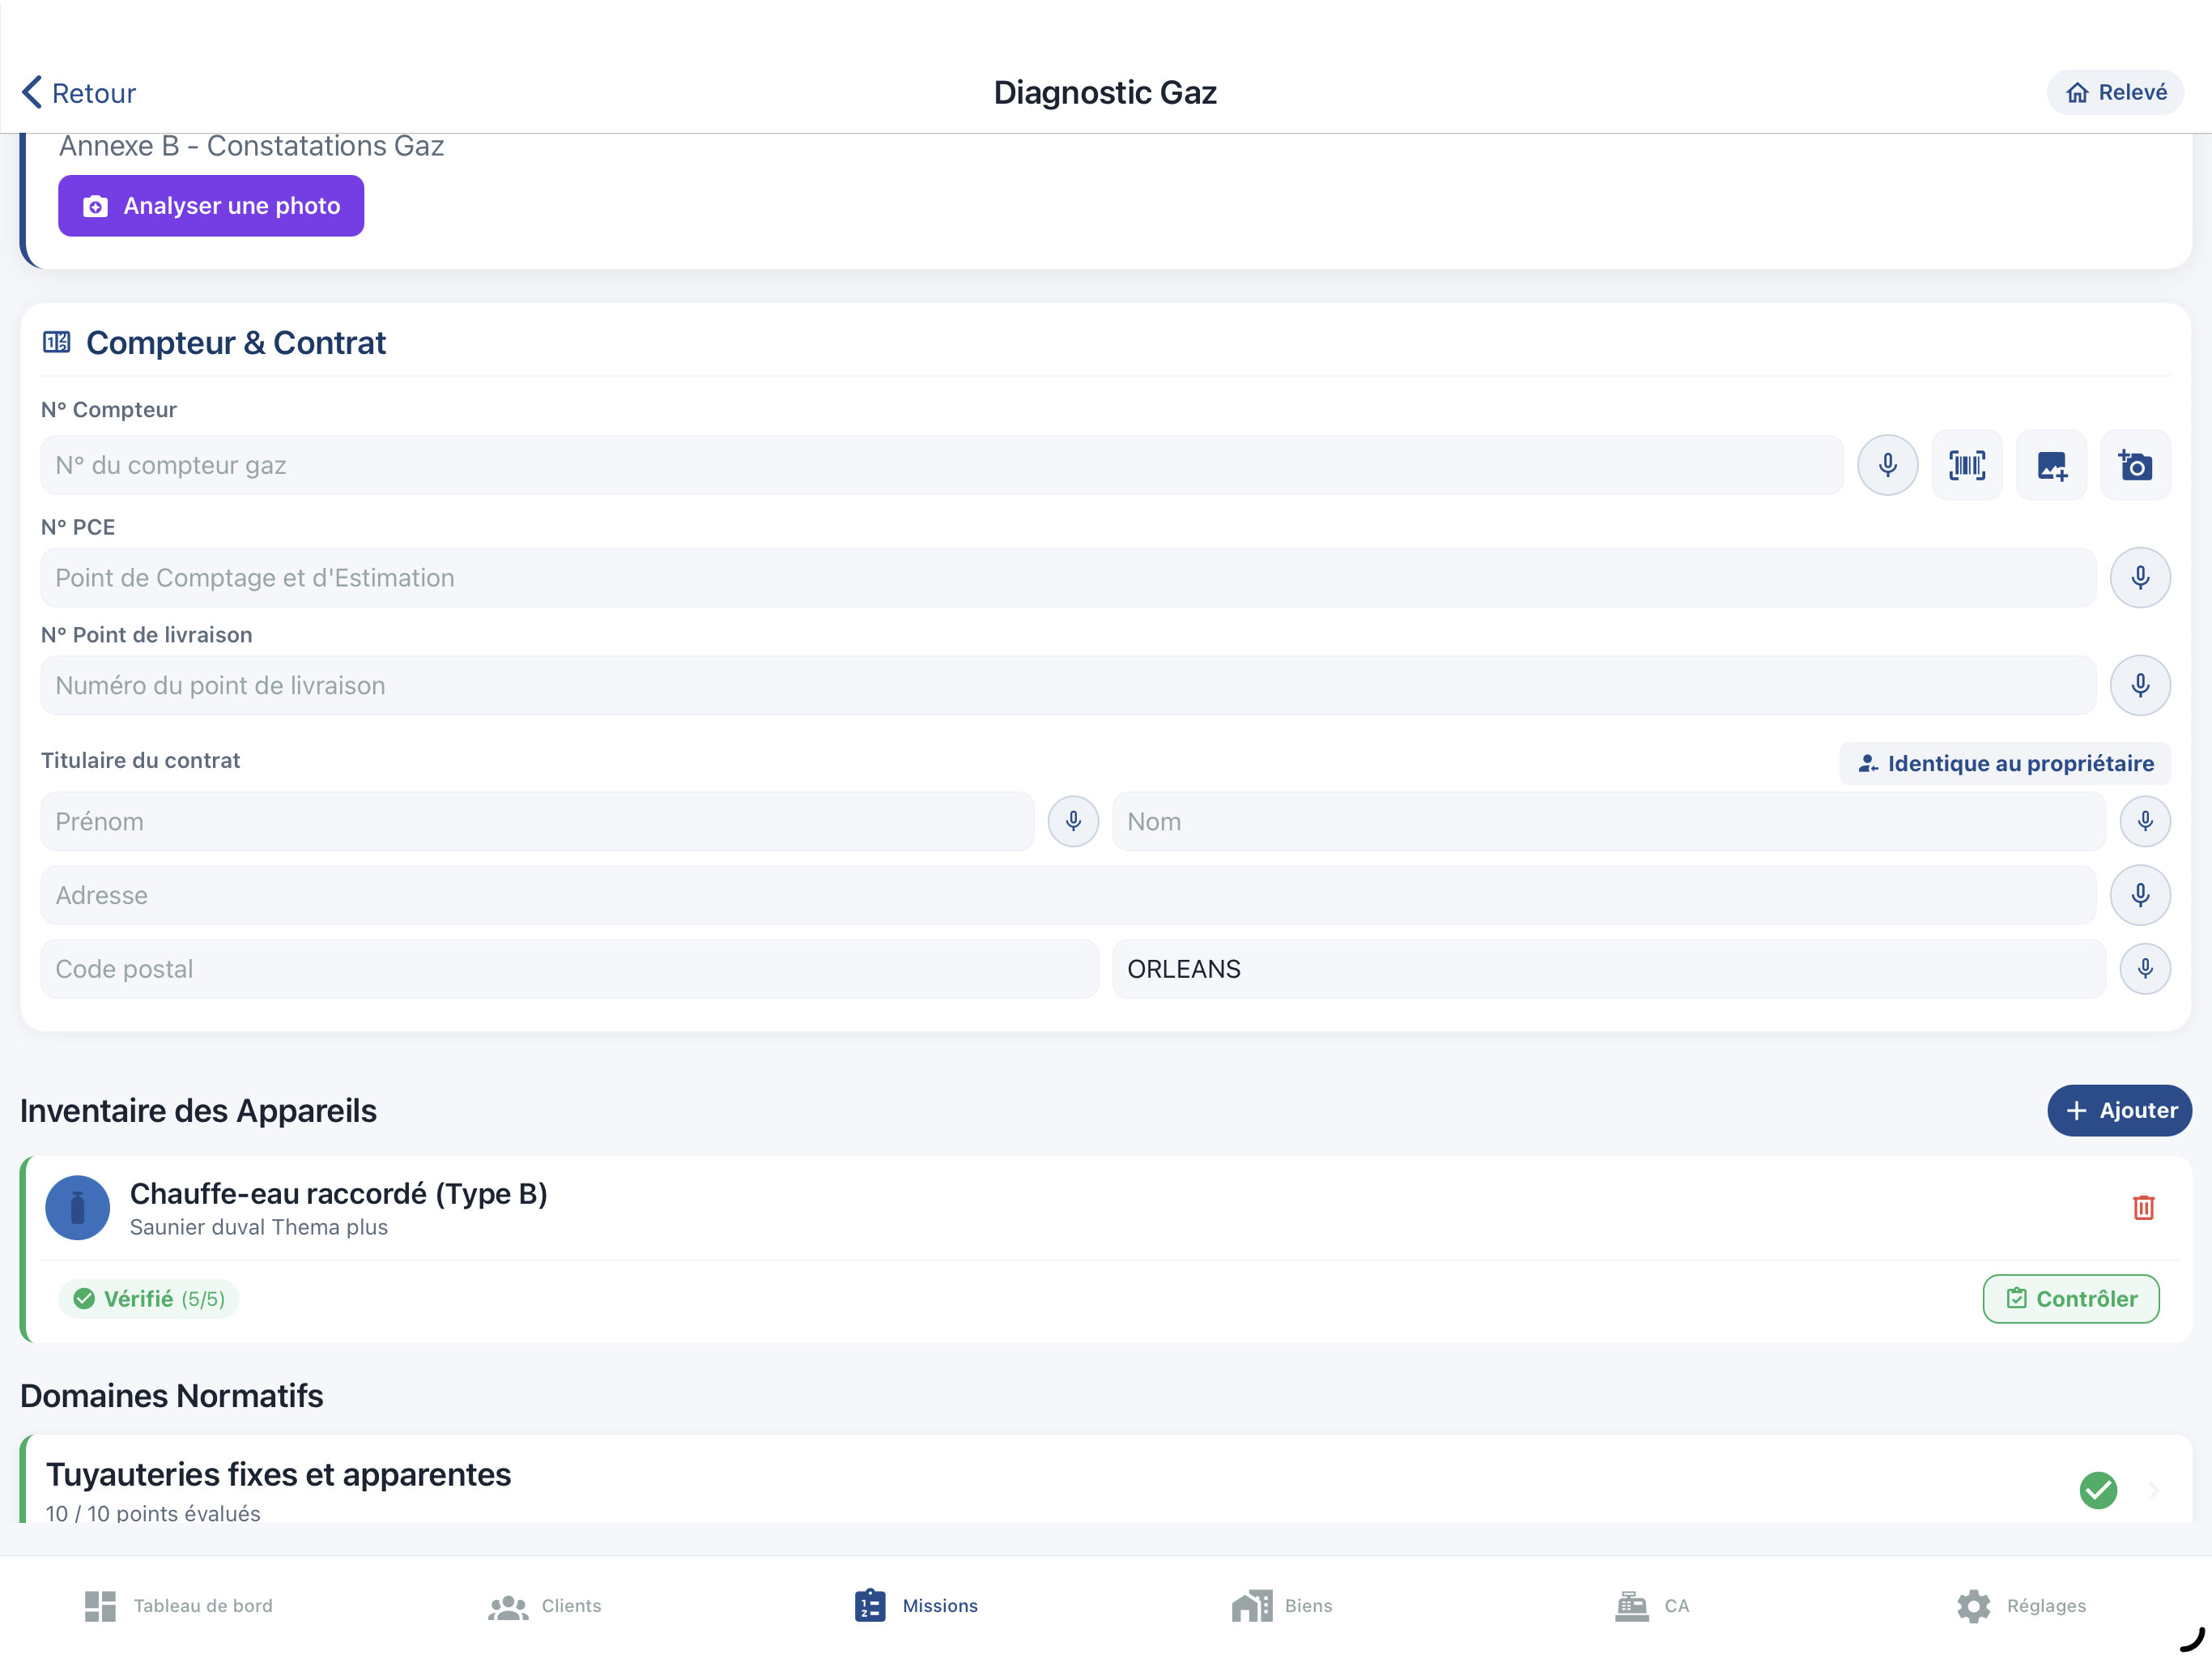
Task: Tap the take-photo camera icon
Action: (2134, 465)
